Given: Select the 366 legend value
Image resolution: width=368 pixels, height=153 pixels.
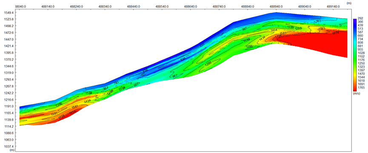Looking at the screenshot, I should click(x=360, y=22).
